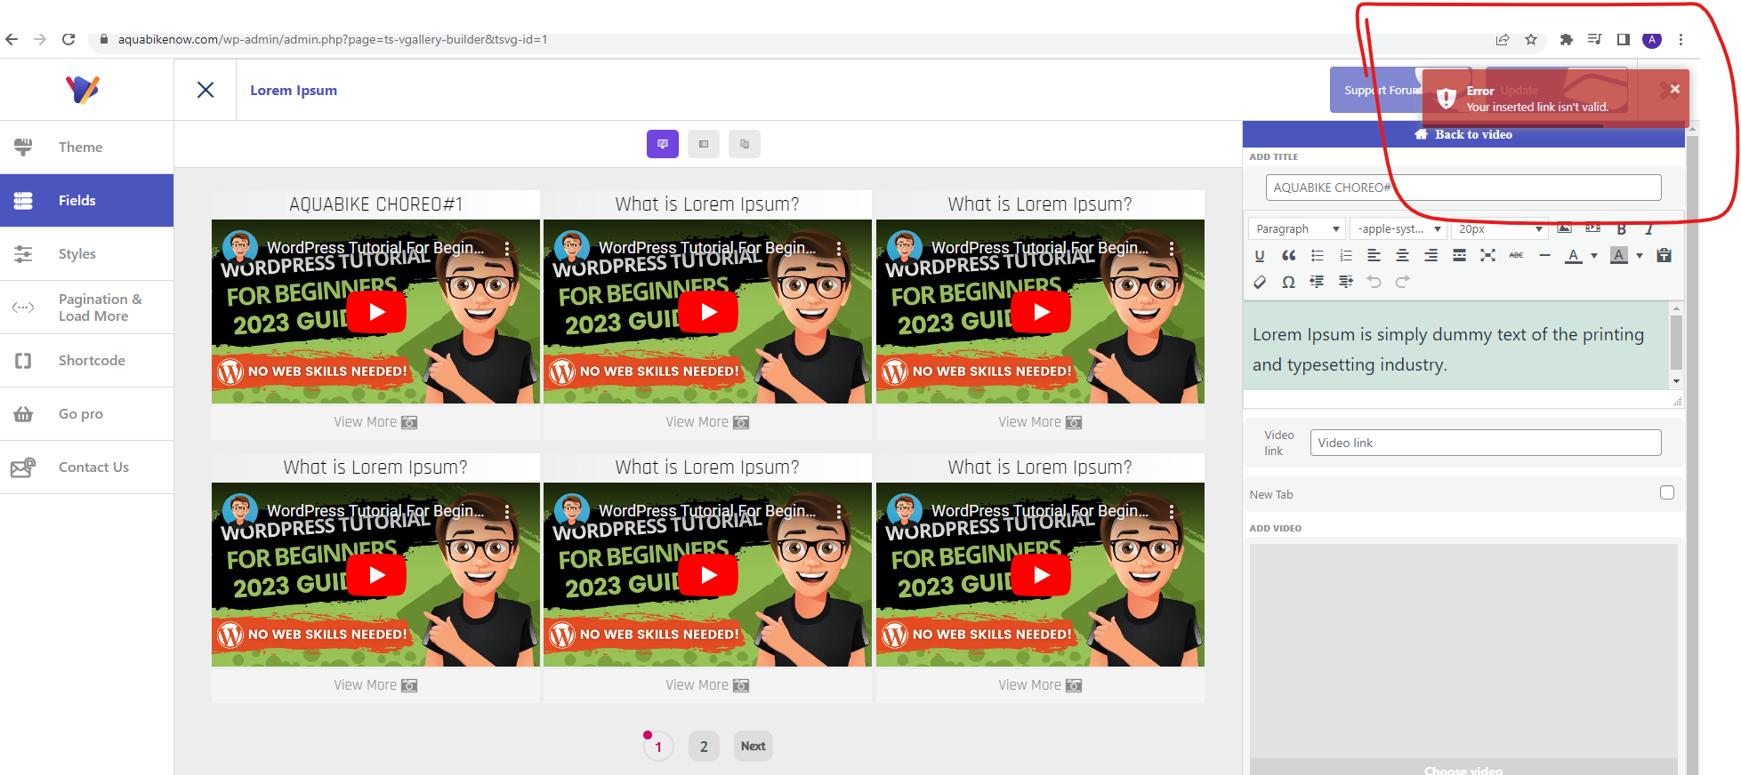
Task: Click the Next pagination button
Action: pos(754,747)
